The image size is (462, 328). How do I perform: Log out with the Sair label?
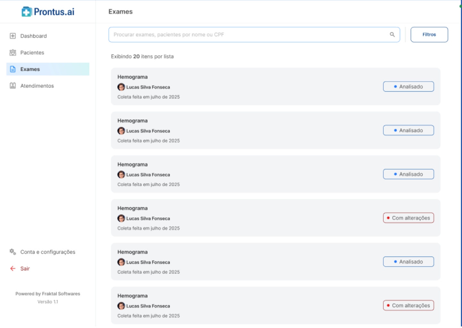(x=25, y=268)
